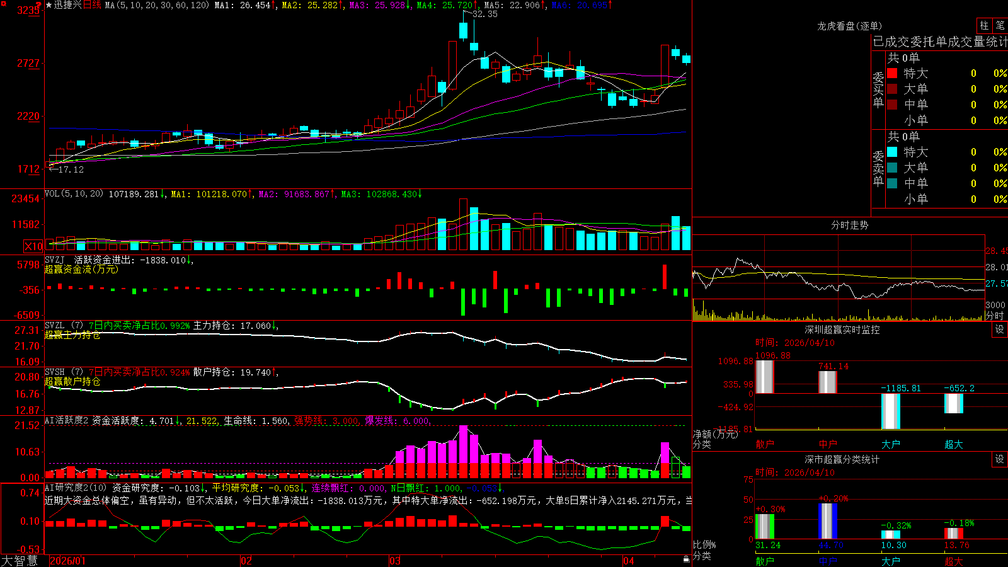Select the 04 month marker on the timeline
1008x567 pixels.
click(628, 561)
